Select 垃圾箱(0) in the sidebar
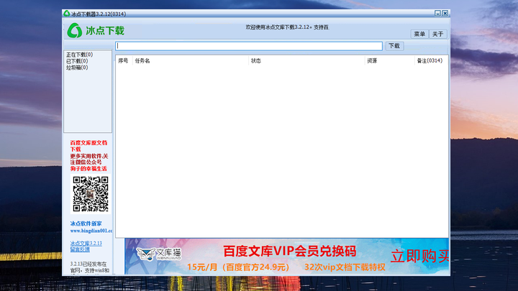518x291 pixels. 77,68
